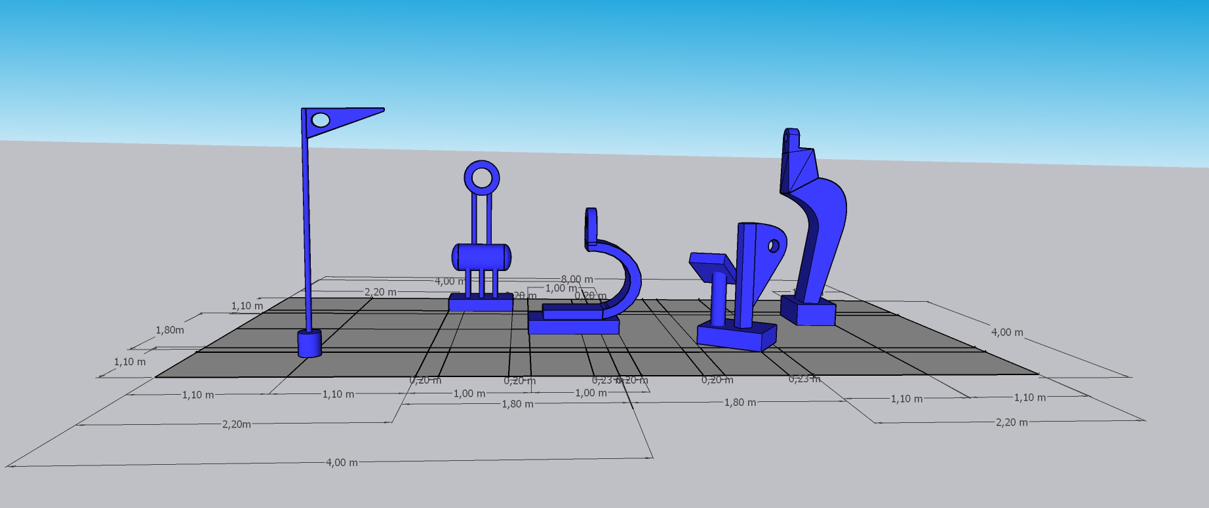Viewport: 1209px width, 508px height.
Task: Select the 1,80m label on the left edge
Action: coord(170,330)
